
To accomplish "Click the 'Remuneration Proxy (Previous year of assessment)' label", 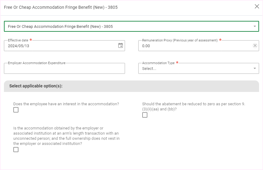I will [180, 40].
